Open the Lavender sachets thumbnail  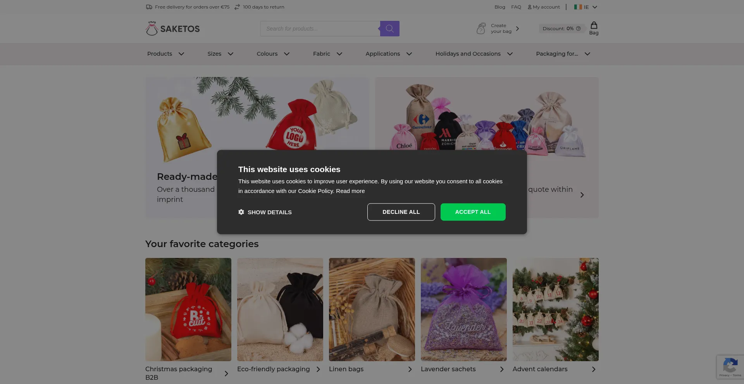point(464,309)
